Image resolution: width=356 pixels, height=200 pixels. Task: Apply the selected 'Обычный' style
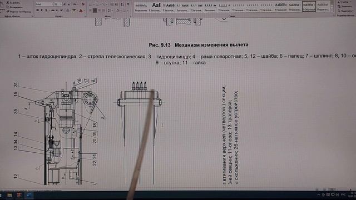(x=309, y=6)
